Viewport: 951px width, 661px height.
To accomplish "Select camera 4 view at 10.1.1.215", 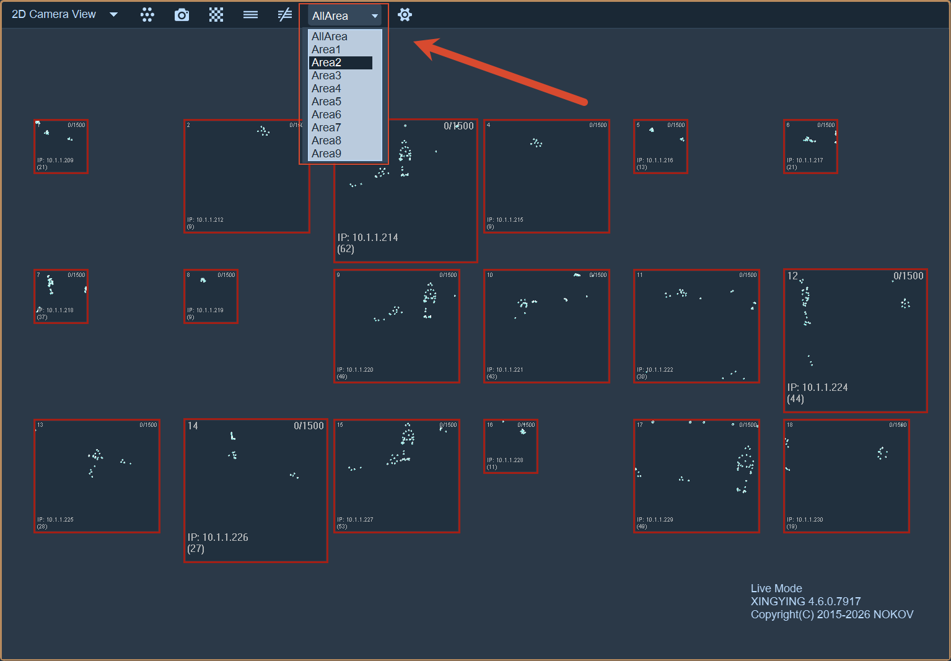I will coord(546,176).
